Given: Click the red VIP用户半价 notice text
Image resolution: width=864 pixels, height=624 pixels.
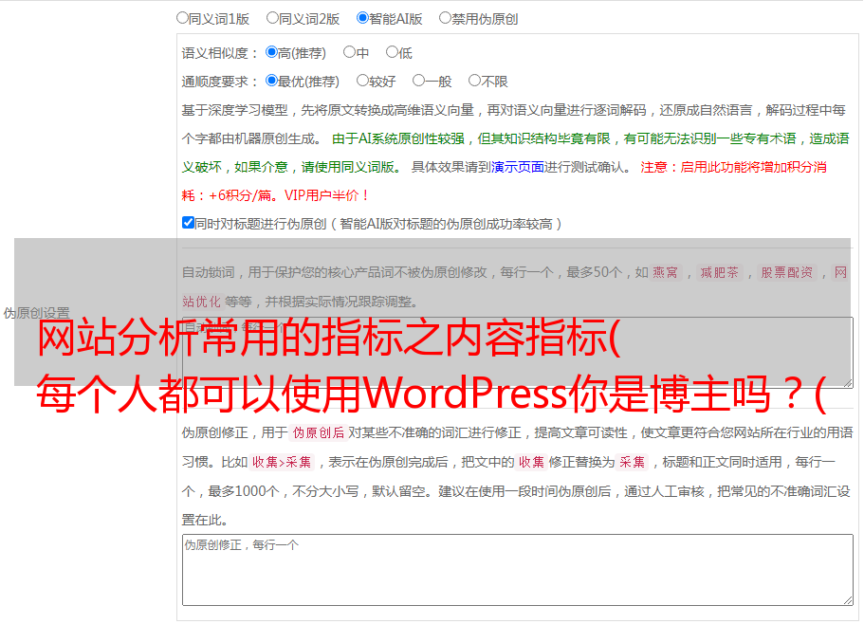Looking at the screenshot, I should tap(326, 195).
